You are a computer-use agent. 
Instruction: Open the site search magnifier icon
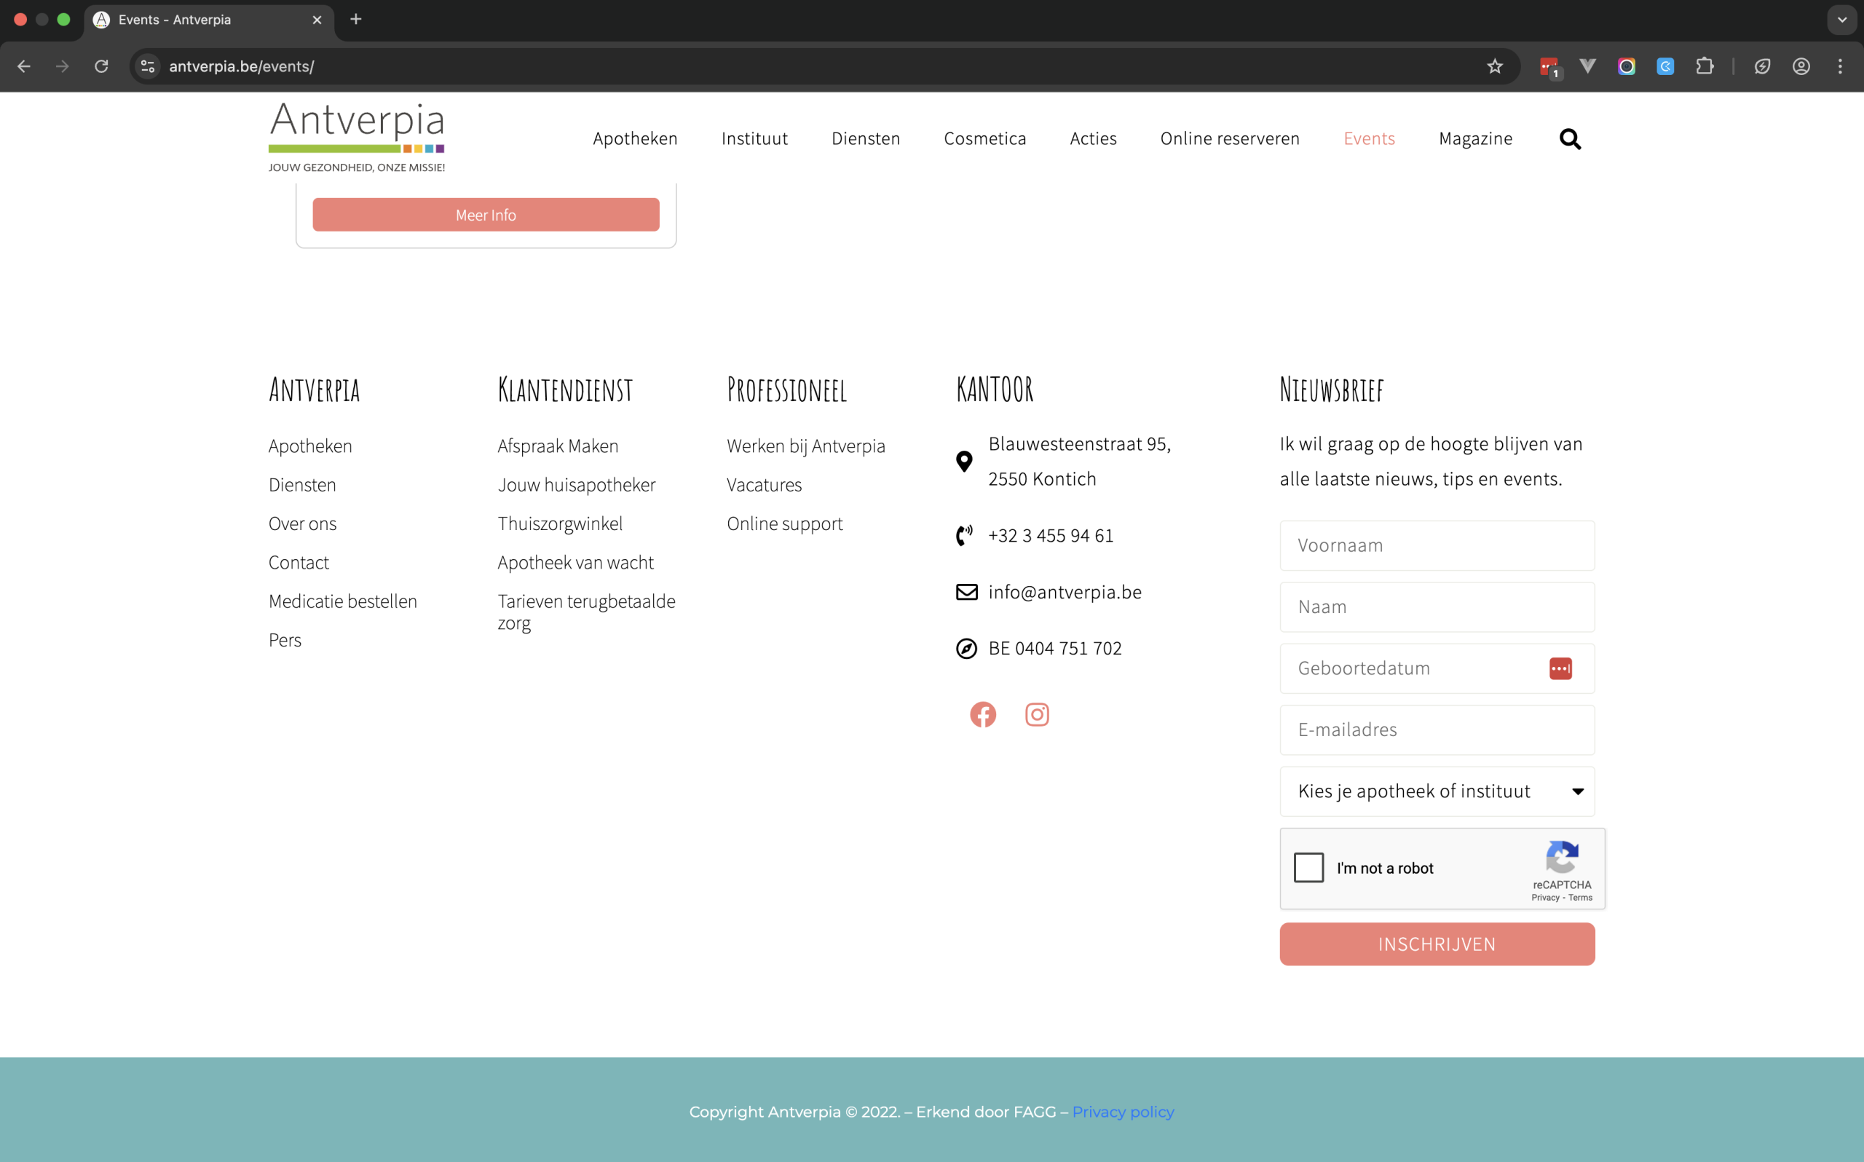(1570, 139)
